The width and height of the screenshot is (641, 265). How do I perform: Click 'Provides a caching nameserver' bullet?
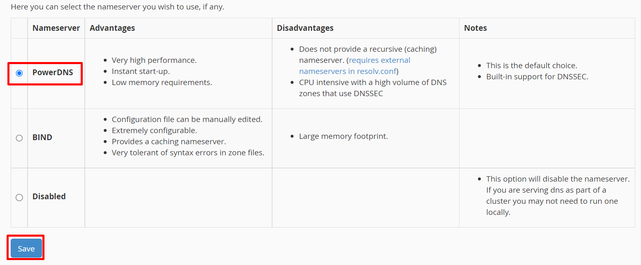(169, 141)
